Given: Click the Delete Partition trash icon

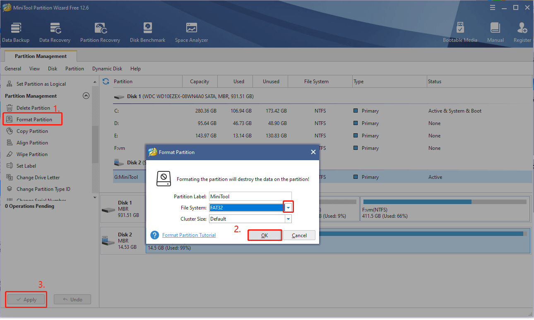Looking at the screenshot, I should pos(10,108).
